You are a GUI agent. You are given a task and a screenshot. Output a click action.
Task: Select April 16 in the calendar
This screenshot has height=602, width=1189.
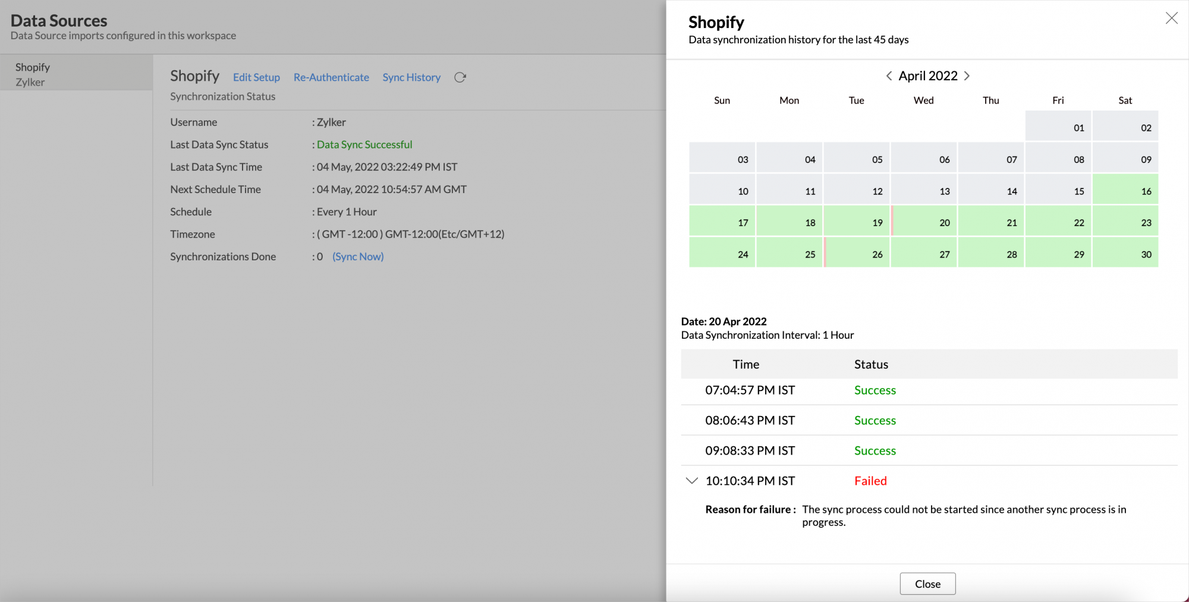click(x=1125, y=189)
